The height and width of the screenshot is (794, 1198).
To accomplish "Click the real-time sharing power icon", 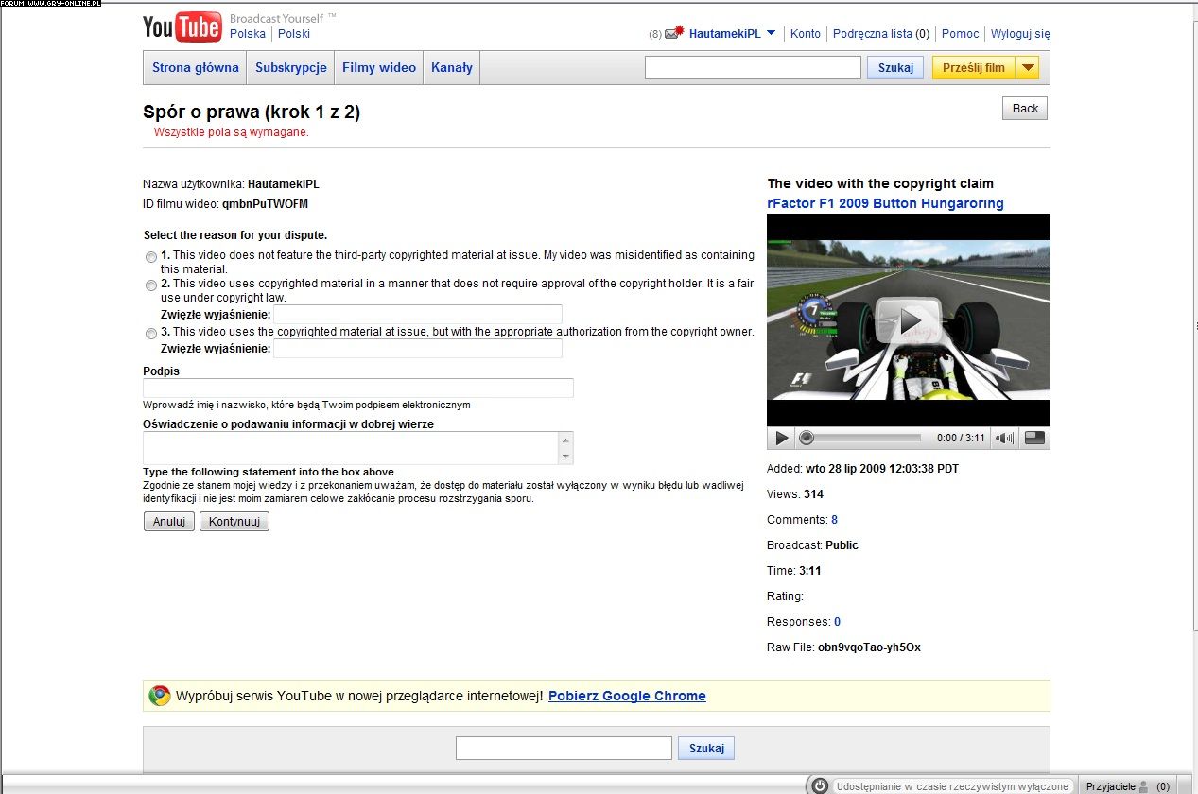I will tap(820, 786).
